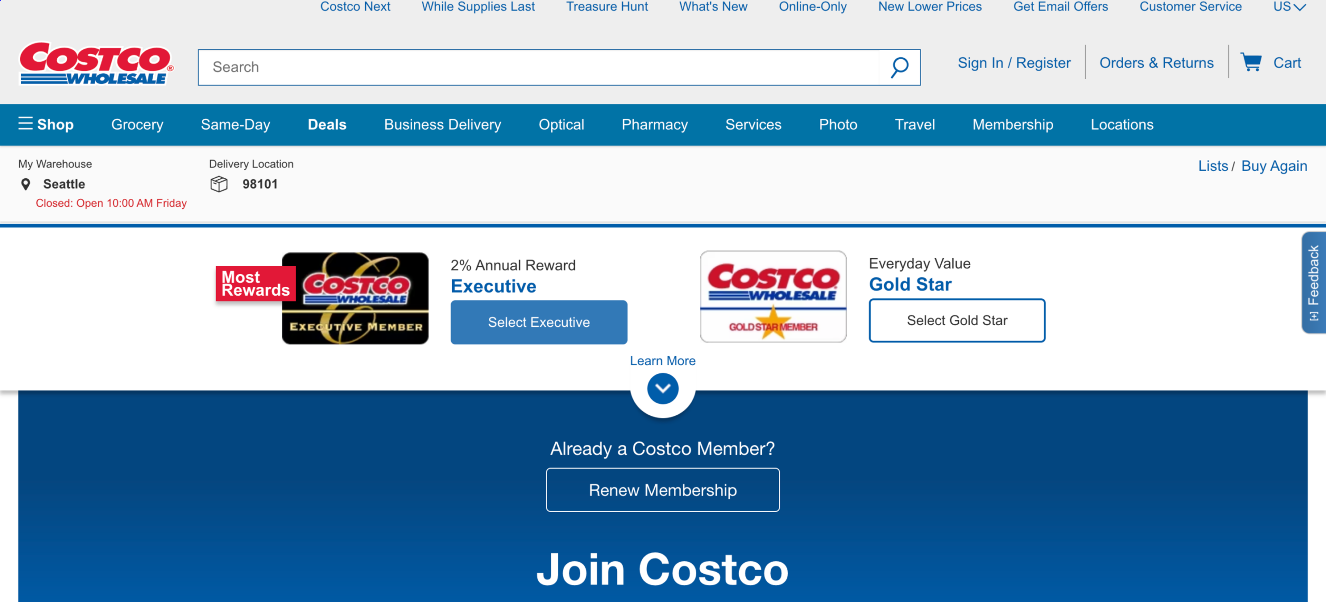The height and width of the screenshot is (602, 1326).
Task: Click the Gold Star membership title
Action: click(x=910, y=284)
